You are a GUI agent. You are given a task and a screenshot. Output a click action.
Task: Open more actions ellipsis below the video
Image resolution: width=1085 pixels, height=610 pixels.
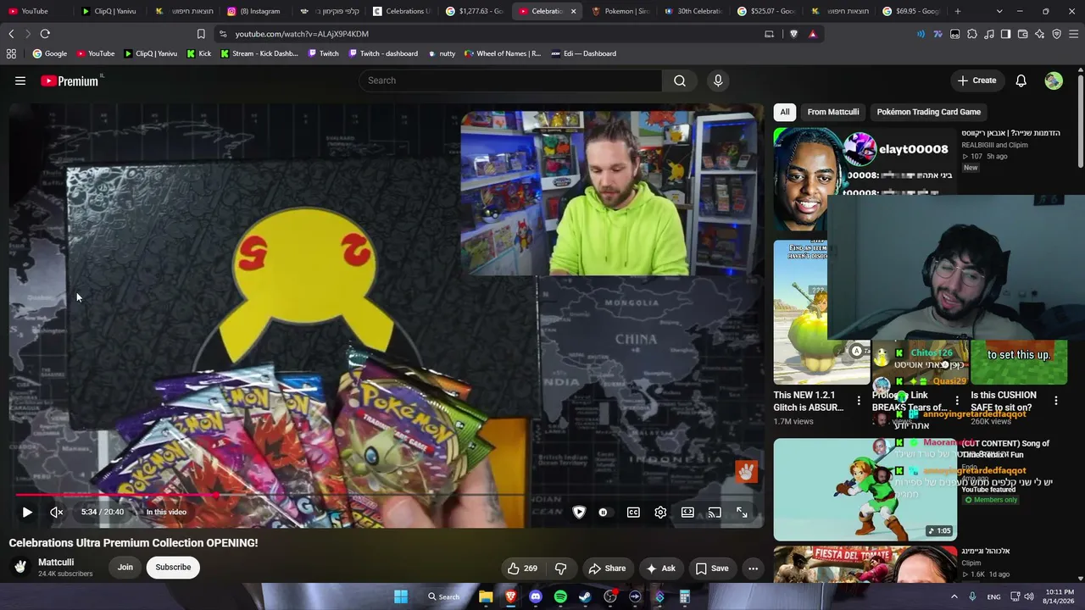click(x=753, y=568)
